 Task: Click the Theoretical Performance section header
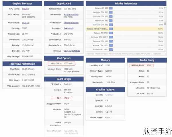[x=22, y=64]
